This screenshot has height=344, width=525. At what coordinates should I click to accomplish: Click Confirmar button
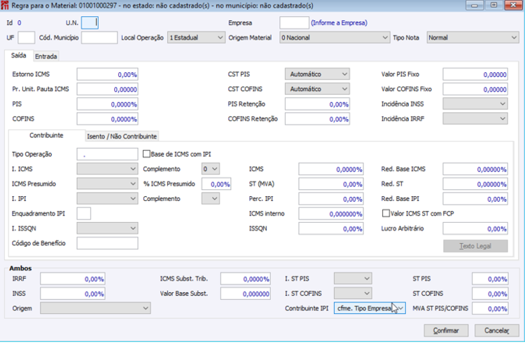point(446,331)
